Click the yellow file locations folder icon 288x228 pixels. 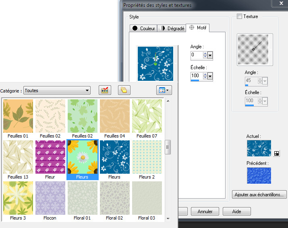point(124,90)
